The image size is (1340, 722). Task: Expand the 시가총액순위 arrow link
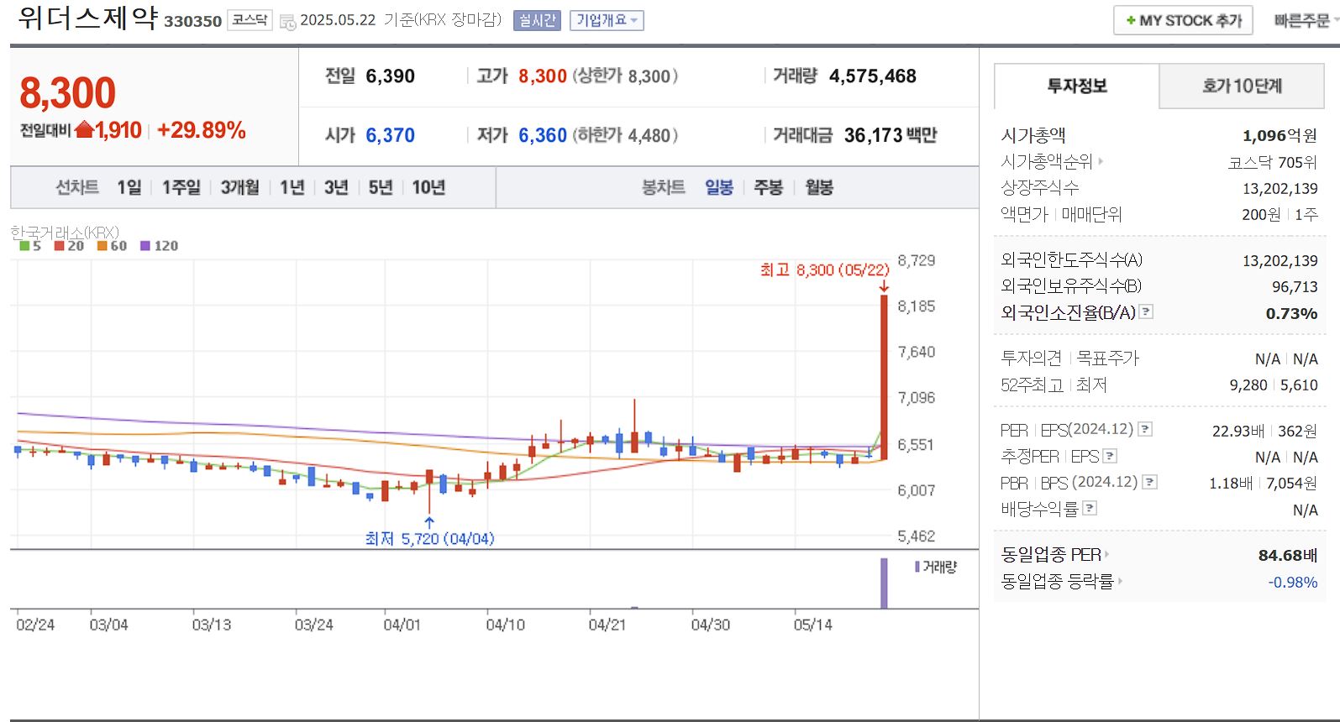coord(1101,161)
